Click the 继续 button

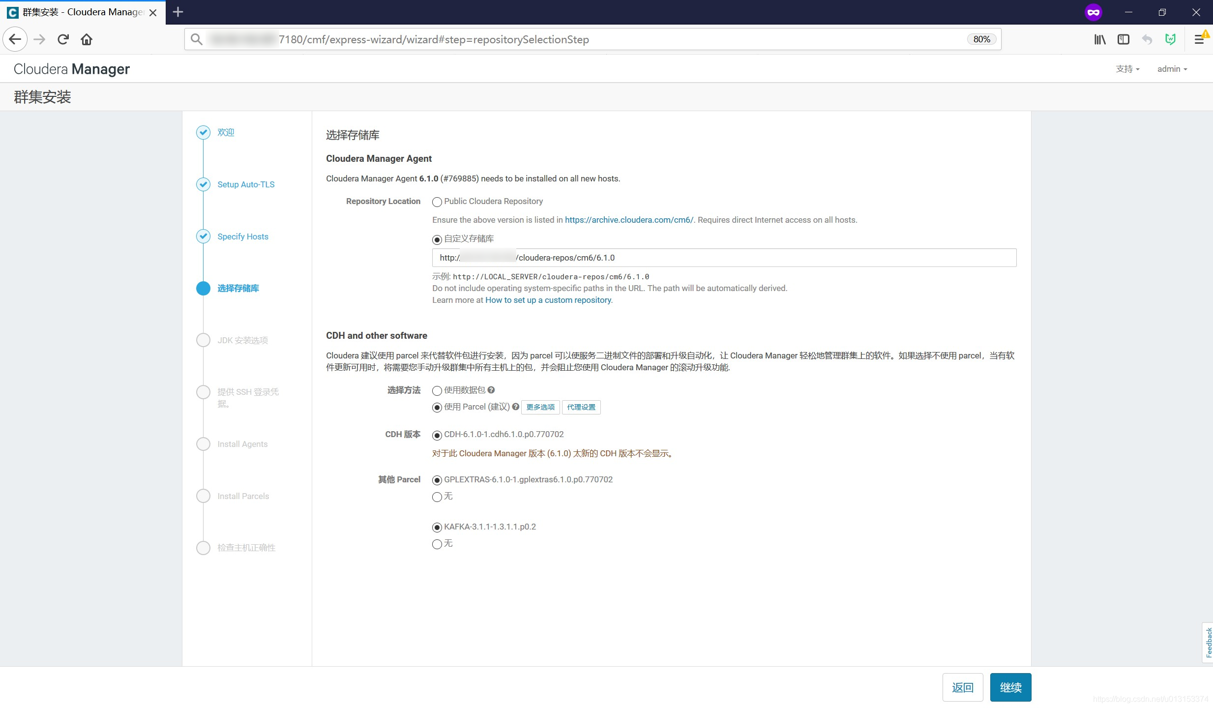[x=1010, y=687]
